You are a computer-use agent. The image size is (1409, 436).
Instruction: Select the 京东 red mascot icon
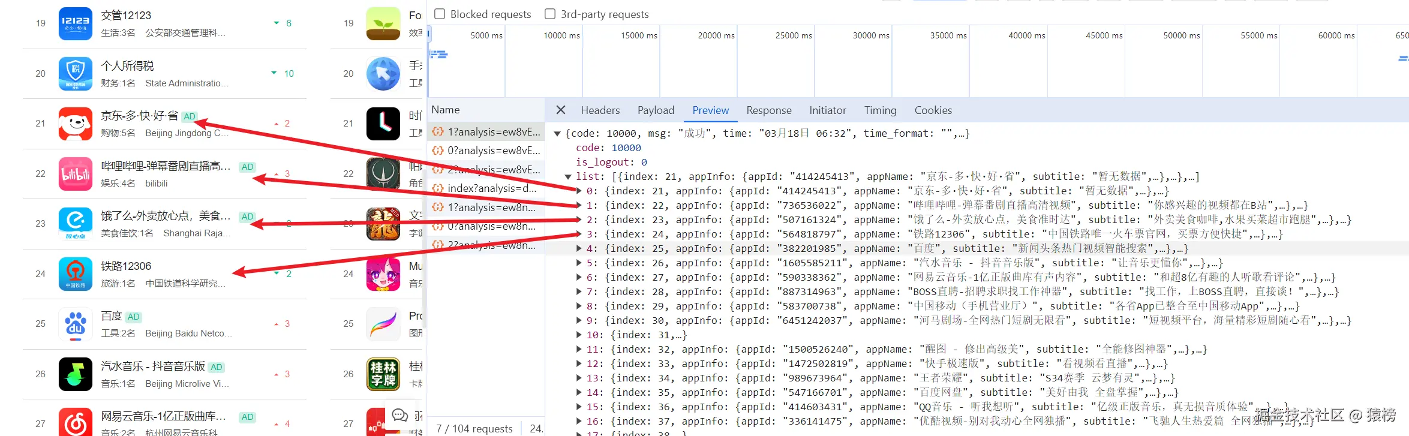(x=76, y=124)
